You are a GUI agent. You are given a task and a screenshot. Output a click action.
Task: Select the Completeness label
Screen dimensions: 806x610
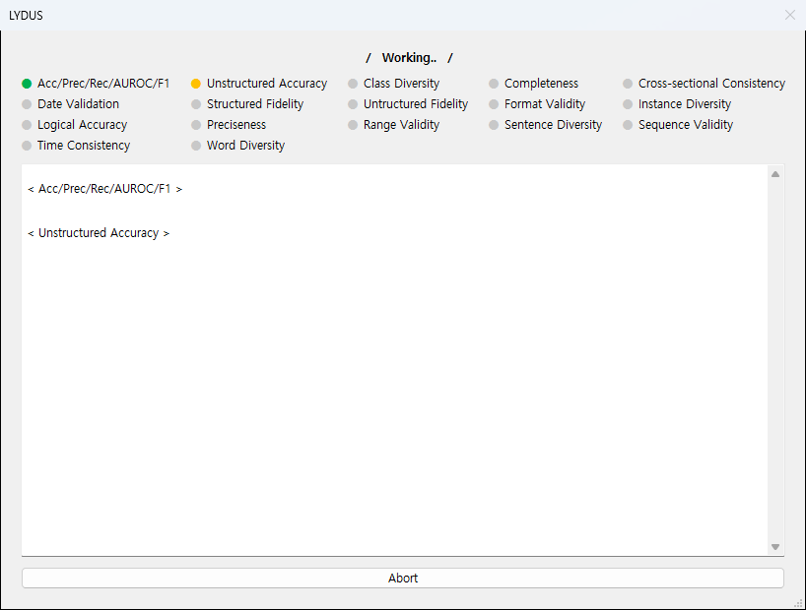point(541,84)
